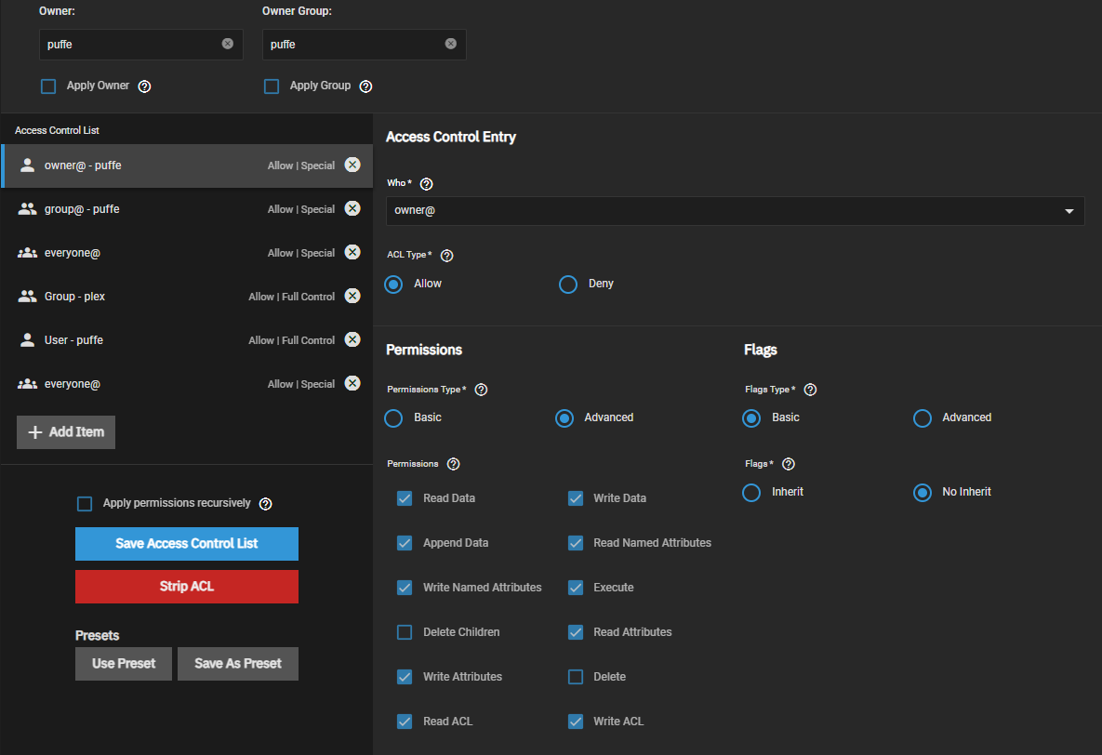
Task: Show help for the Flags option
Action: (x=789, y=464)
